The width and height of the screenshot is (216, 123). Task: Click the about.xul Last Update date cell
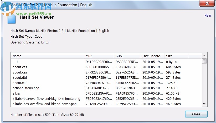(x=152, y=83)
